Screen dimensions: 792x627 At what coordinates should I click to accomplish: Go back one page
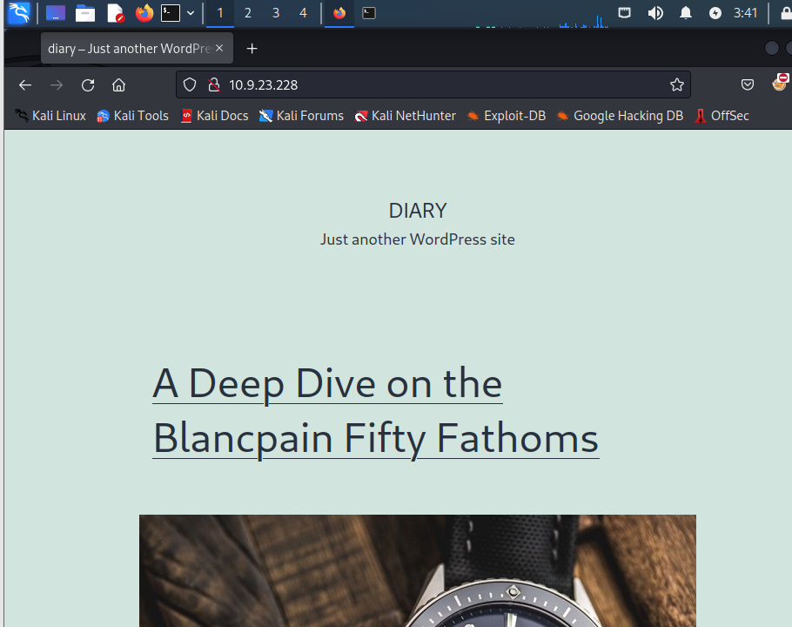(x=25, y=84)
